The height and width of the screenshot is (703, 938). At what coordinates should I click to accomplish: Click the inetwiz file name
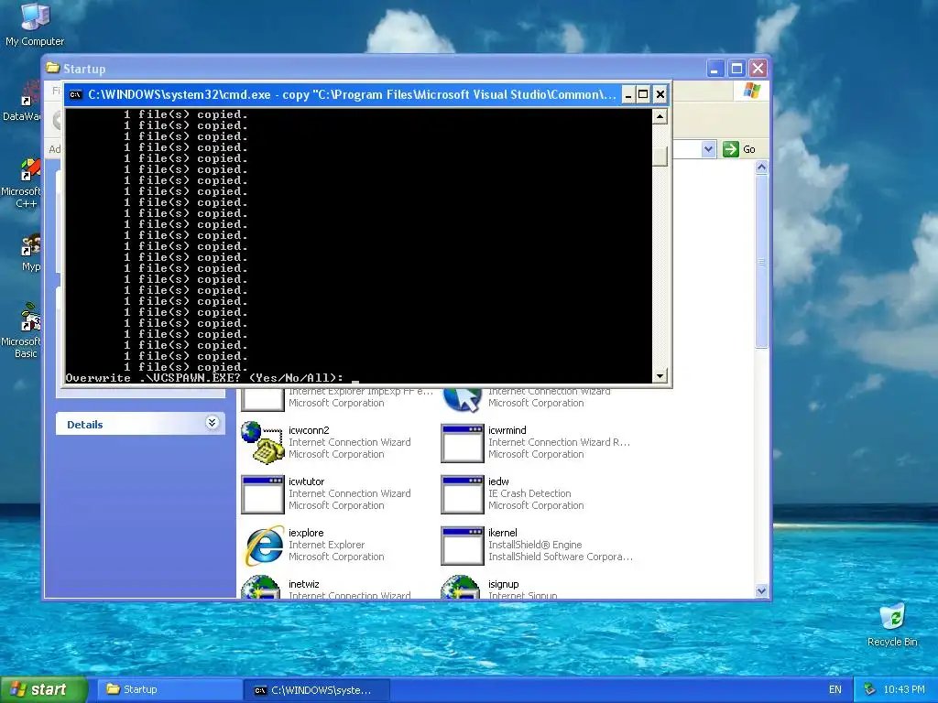click(x=304, y=584)
